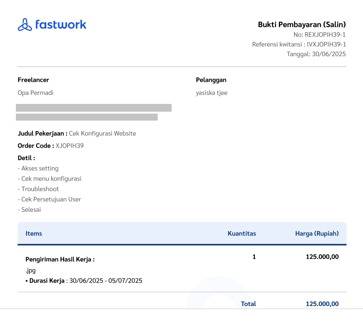Click the fastwork brand name text

pyautogui.click(x=60, y=24)
